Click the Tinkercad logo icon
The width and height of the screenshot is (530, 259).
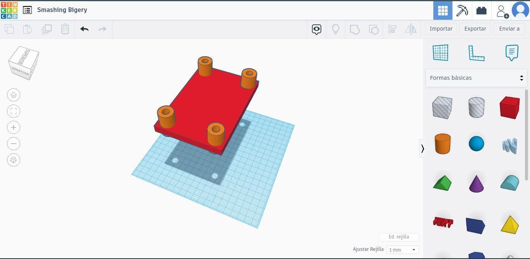point(9,10)
